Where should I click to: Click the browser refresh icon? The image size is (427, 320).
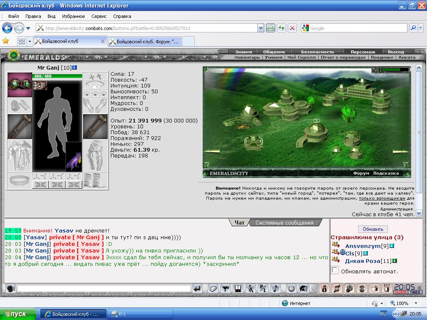pos(281,28)
